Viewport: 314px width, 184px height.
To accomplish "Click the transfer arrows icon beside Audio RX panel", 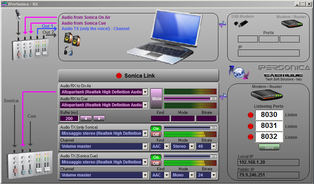I will point(223,97).
